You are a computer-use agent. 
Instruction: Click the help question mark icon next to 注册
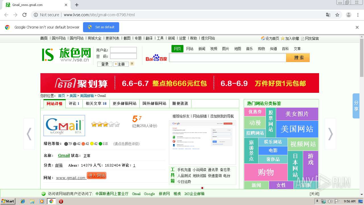[x=132, y=64]
